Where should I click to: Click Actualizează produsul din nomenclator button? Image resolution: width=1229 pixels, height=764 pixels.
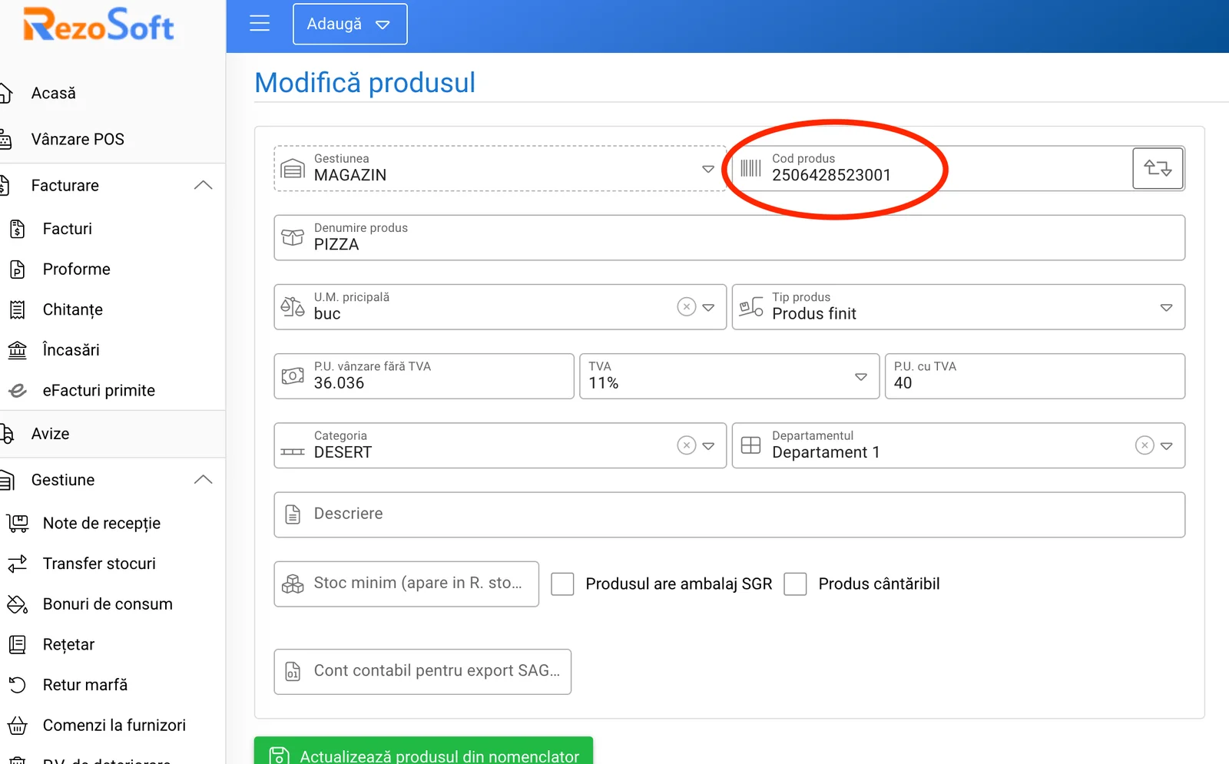423,751
